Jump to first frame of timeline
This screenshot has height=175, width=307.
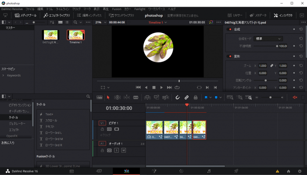(138, 87)
